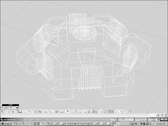Select the Object (arrow pointer) tool
This screenshot has height=126, width=168.
coord(24,112)
